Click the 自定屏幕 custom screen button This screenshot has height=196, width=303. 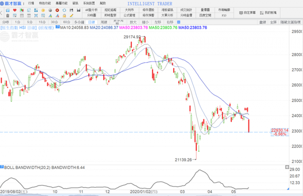[x=250, y=13]
